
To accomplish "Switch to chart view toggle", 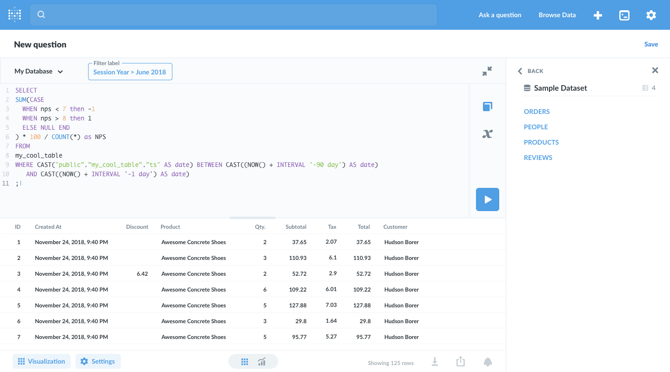I will pyautogui.click(x=261, y=362).
